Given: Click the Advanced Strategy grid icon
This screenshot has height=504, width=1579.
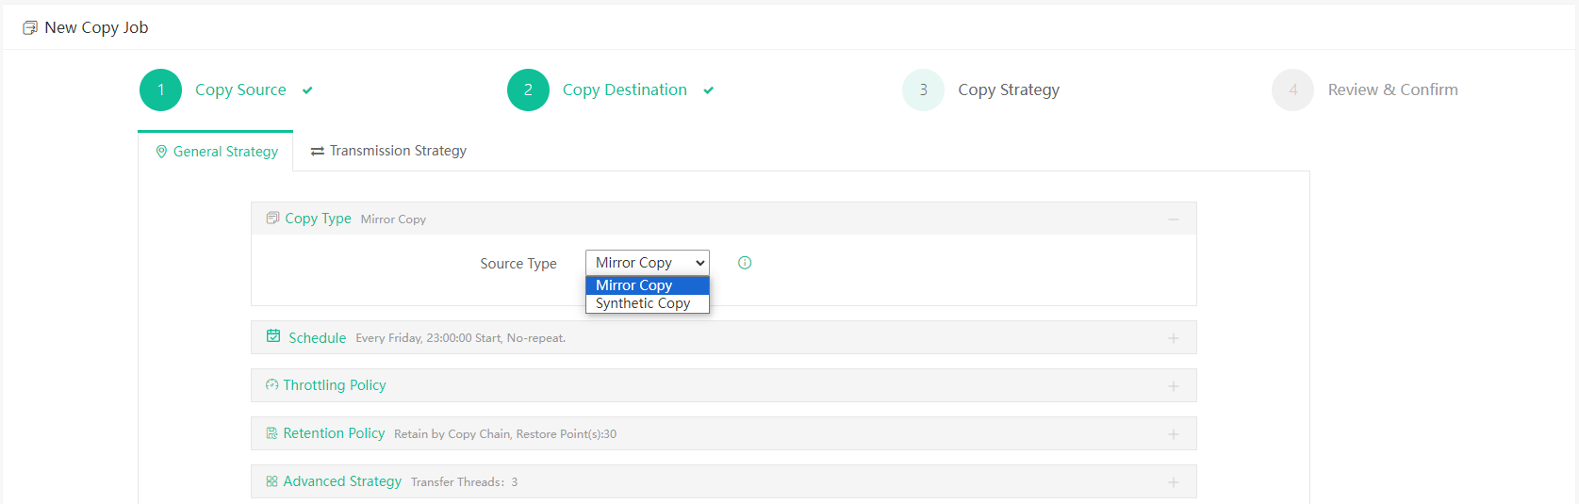Looking at the screenshot, I should click(x=271, y=481).
